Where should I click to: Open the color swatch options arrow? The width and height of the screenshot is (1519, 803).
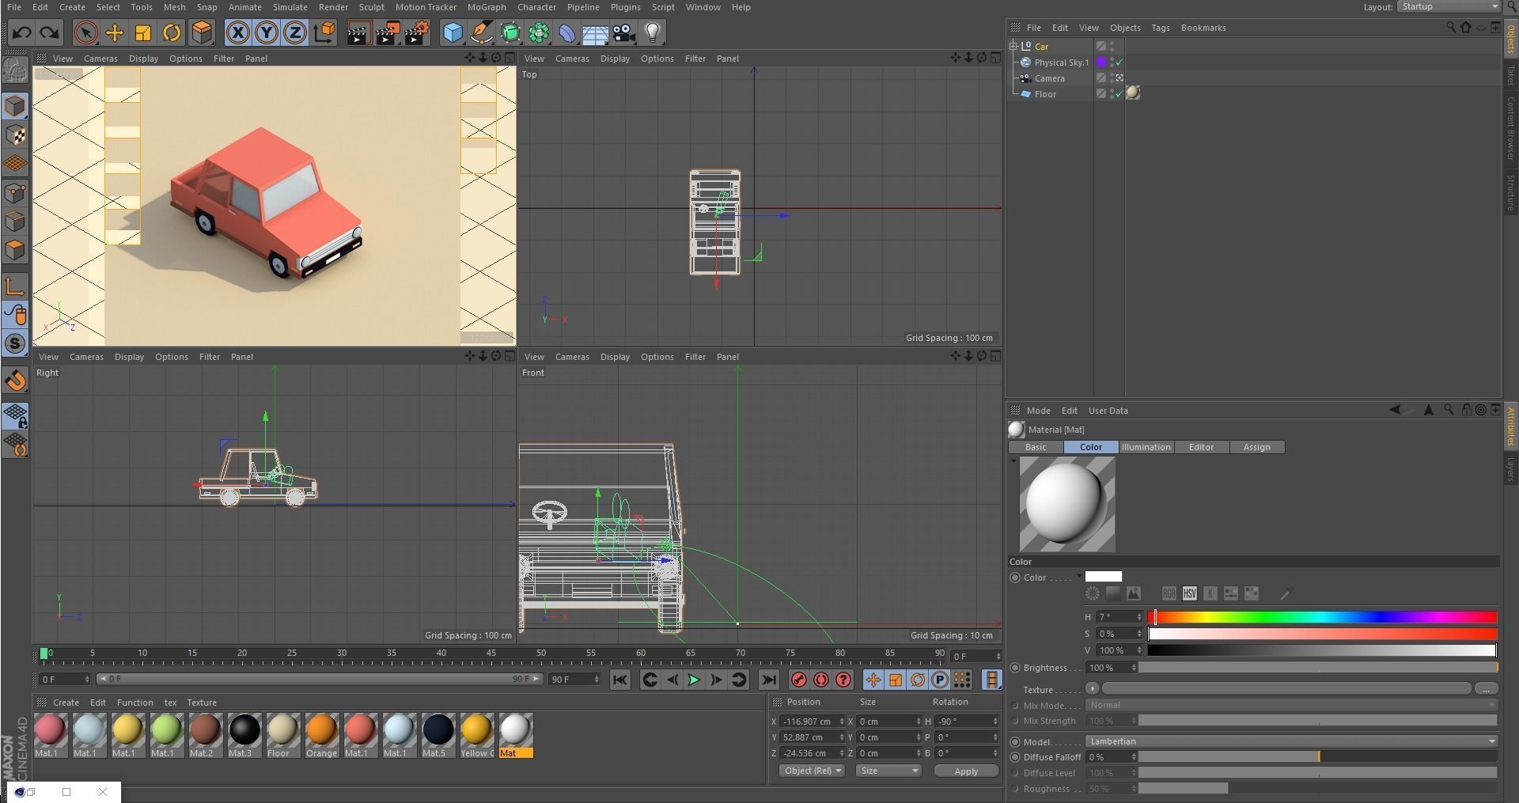(1079, 576)
